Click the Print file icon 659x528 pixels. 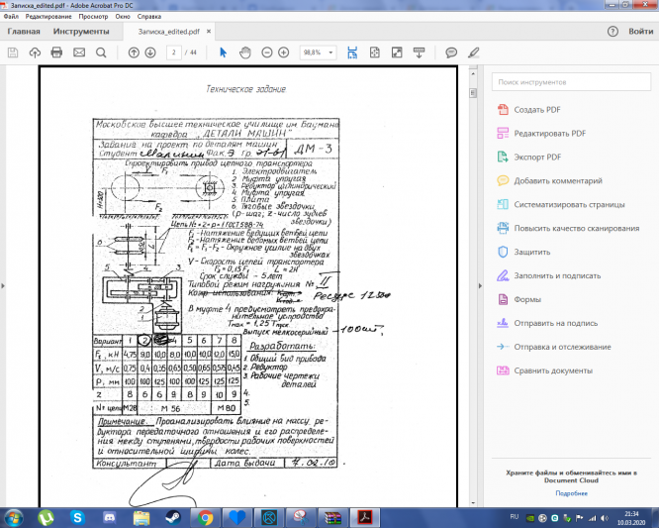coord(57,52)
